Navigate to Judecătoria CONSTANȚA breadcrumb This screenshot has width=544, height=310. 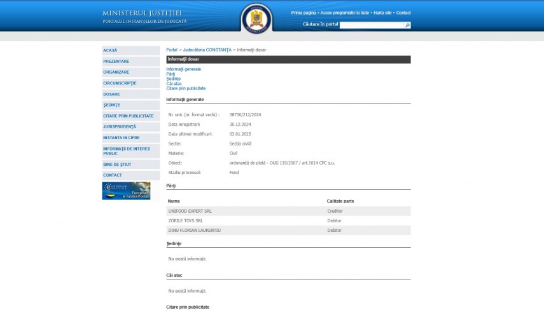click(x=207, y=50)
